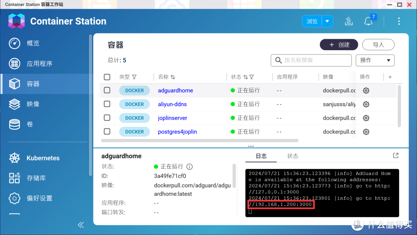
Task: Check the adguardhome row checkbox
Action: point(107,90)
